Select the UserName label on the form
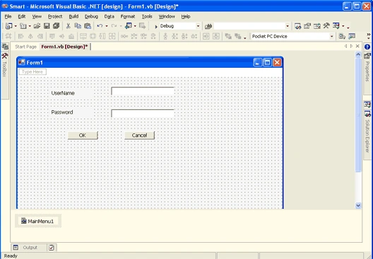The height and width of the screenshot is (259, 373). tap(71, 93)
